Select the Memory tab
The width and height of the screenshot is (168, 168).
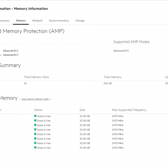(21, 21)
